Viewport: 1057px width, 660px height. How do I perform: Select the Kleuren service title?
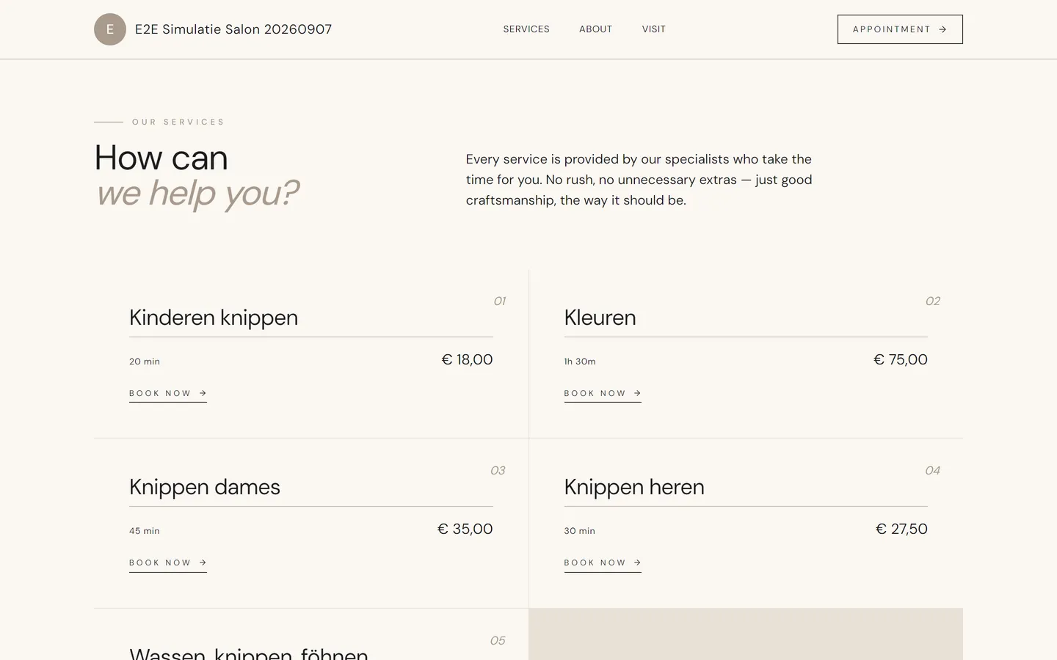coord(600,318)
